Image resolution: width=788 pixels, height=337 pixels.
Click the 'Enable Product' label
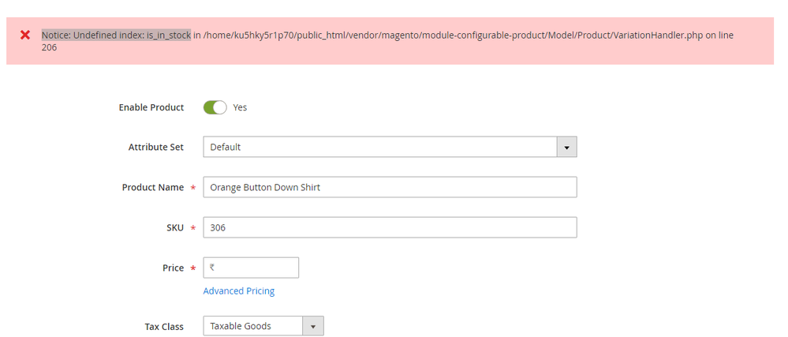(151, 107)
